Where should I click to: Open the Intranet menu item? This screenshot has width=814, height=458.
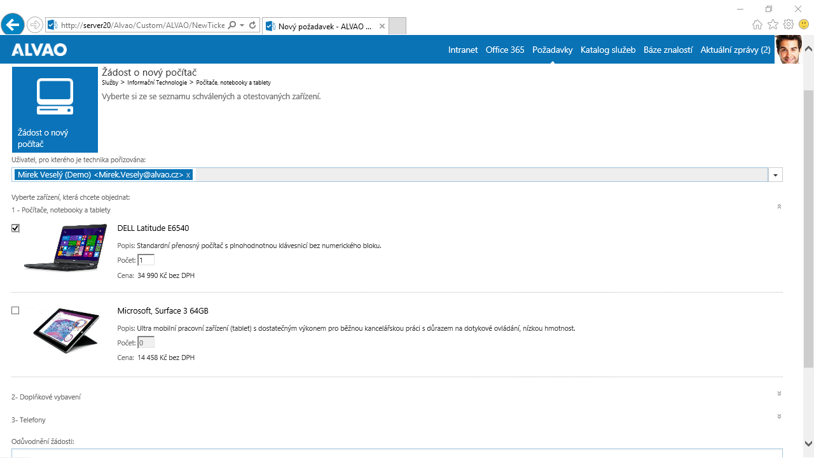(463, 50)
